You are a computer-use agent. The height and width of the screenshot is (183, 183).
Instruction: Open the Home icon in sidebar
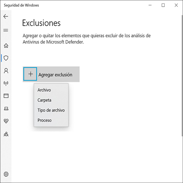[x=6, y=46]
